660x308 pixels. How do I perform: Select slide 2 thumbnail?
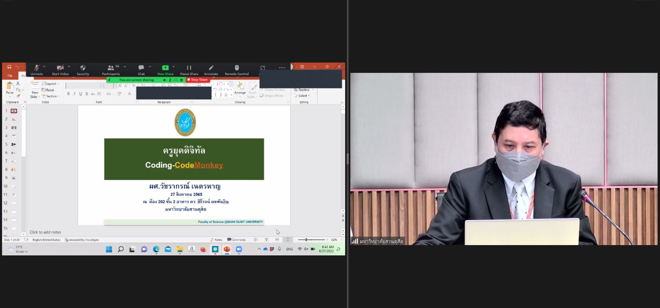point(14,119)
